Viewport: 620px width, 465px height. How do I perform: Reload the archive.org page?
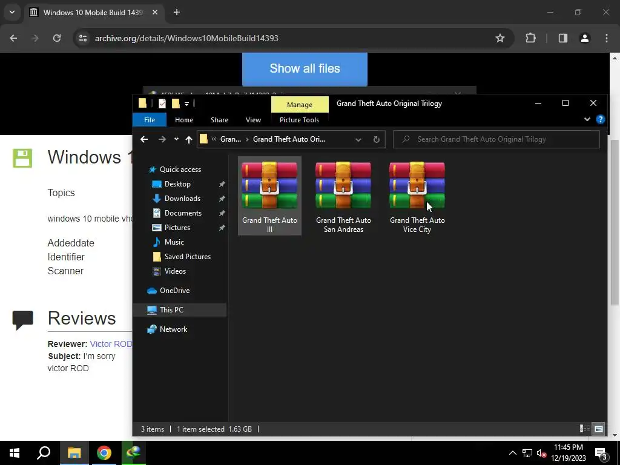(x=57, y=38)
